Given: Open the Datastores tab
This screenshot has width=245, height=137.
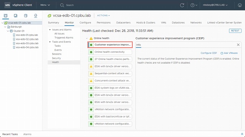Looking at the screenshot, I should tap(178, 23).
